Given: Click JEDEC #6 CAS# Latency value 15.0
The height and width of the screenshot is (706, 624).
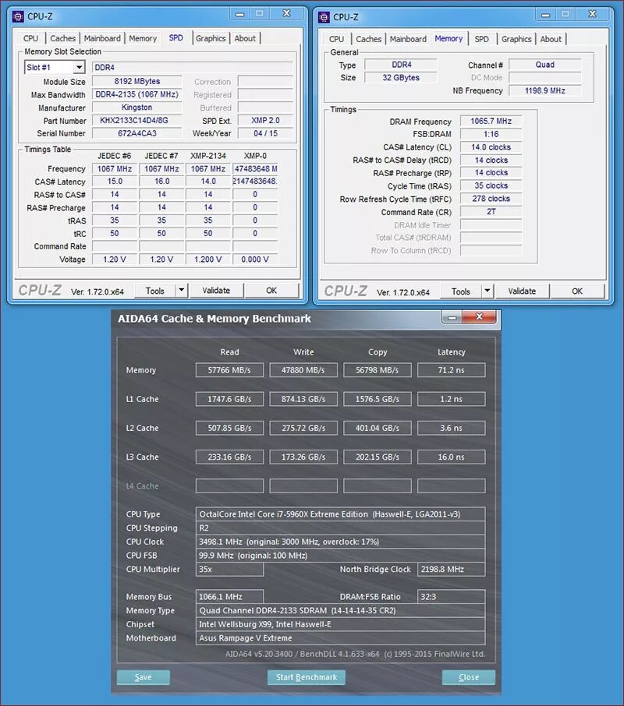Looking at the screenshot, I should point(115,182).
